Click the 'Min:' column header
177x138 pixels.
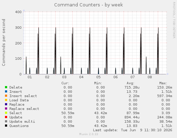click(x=98, y=83)
